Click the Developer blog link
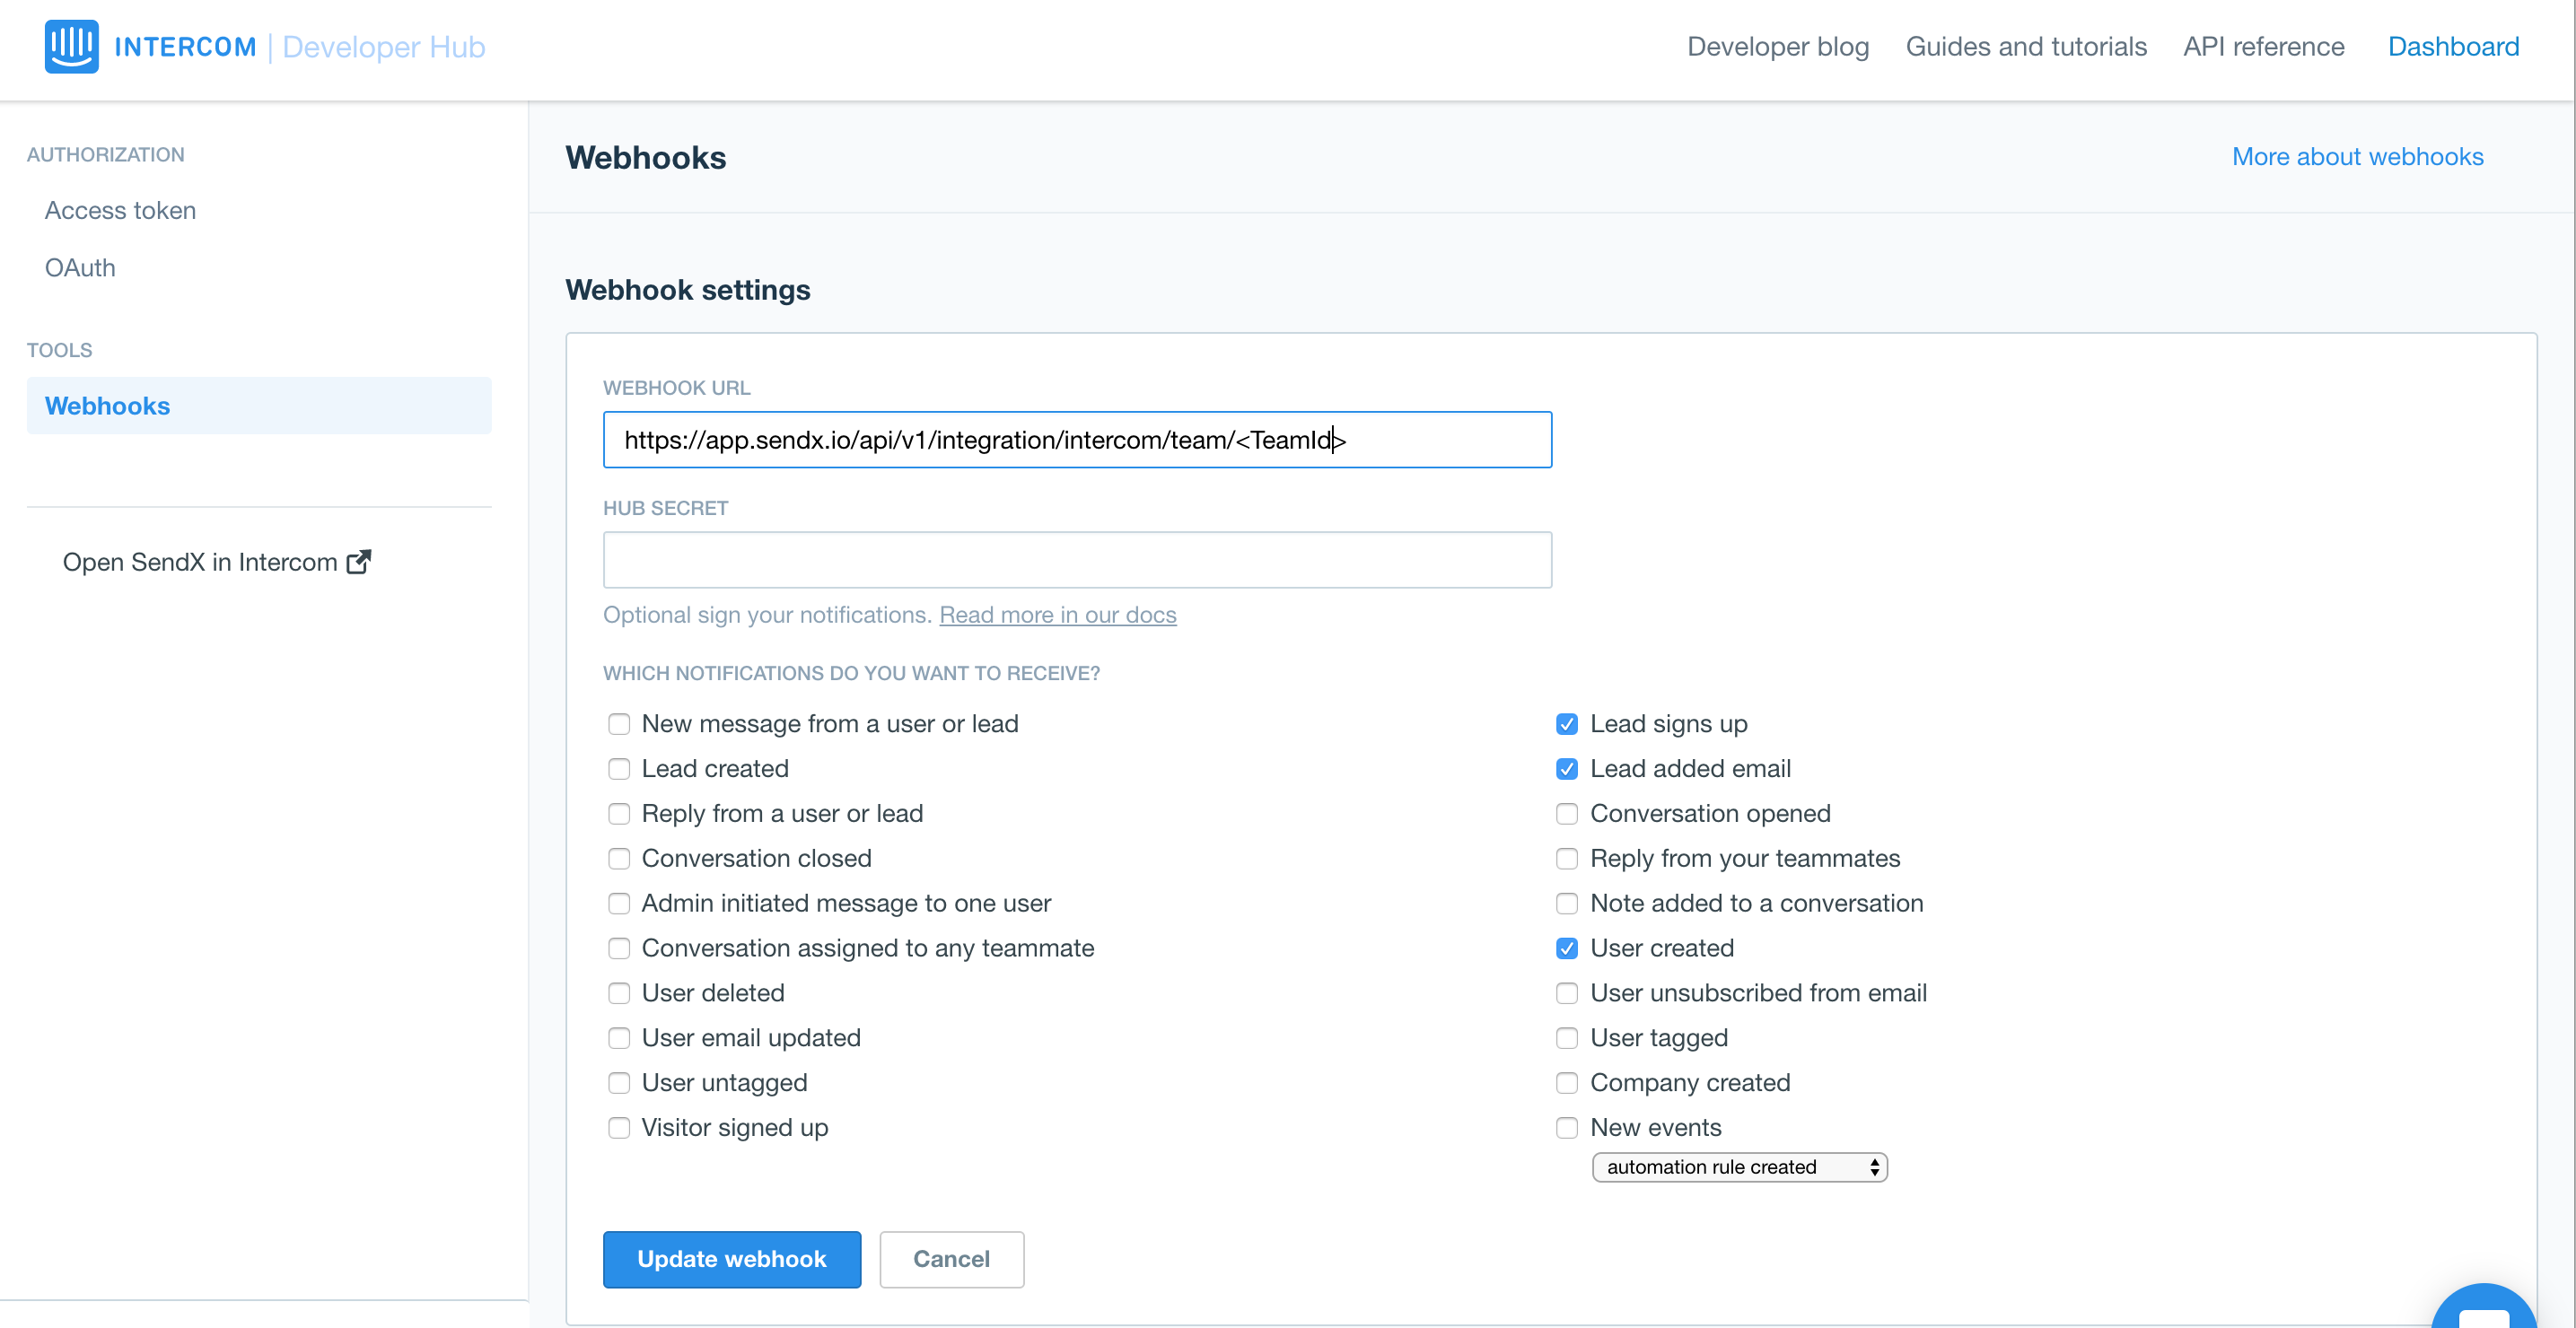The width and height of the screenshot is (2576, 1328). tap(1778, 46)
